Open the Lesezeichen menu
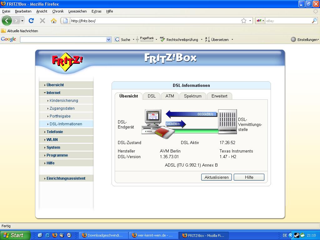Image resolution: width=320 pixels, height=240 pixels. [77, 11]
